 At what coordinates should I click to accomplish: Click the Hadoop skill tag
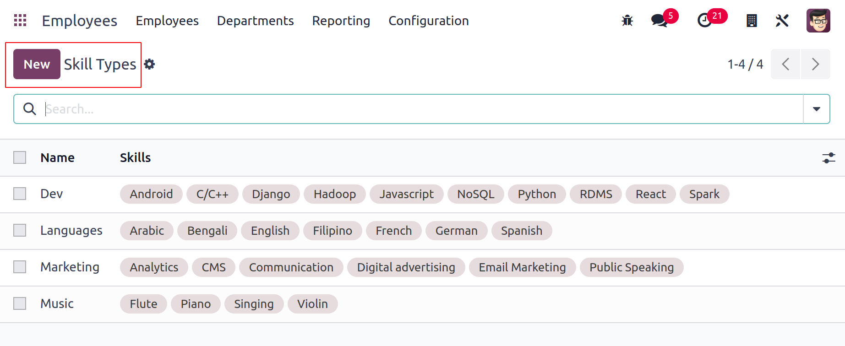point(335,194)
